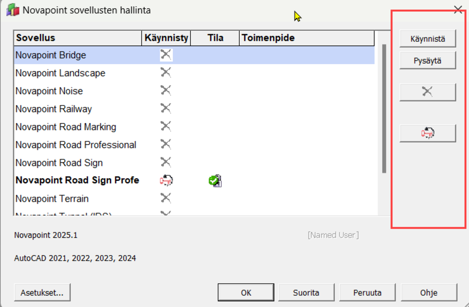
Task: Click startup X icon for Novapoint Road Marking
Action: [x=166, y=126]
